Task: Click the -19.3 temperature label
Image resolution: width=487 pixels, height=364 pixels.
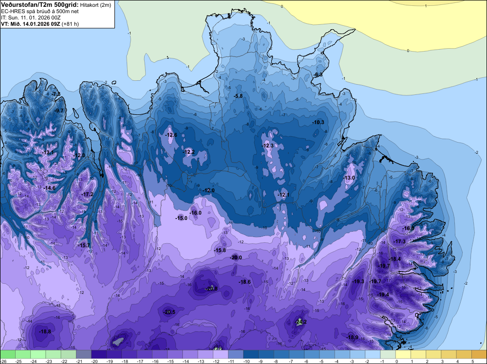Action: pyautogui.click(x=358, y=281)
